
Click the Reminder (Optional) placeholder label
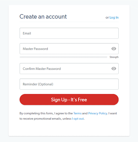(x=38, y=84)
